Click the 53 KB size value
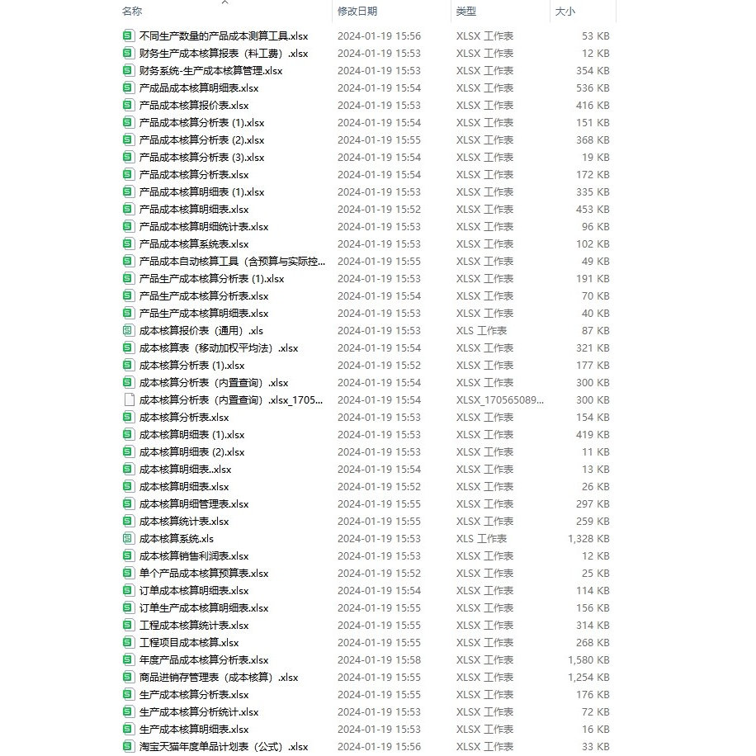This screenshot has width=756, height=756. [595, 35]
